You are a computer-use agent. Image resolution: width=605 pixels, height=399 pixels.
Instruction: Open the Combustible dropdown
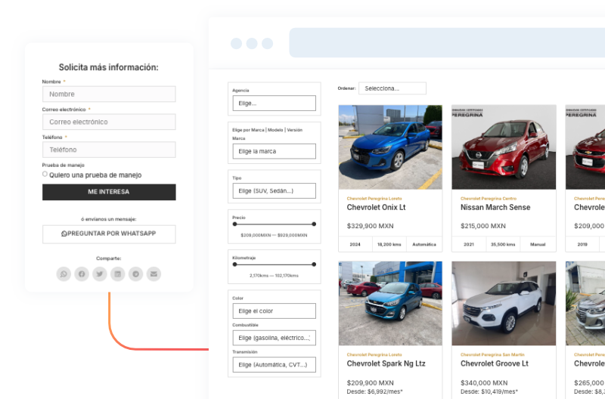[275, 338]
